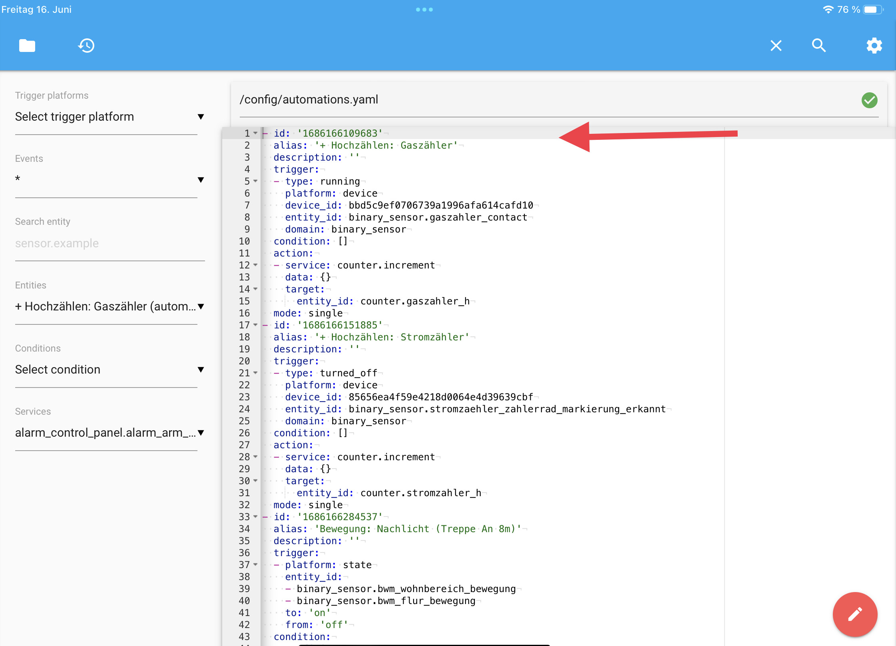Viewport: 896px width, 646px height.
Task: Collapse the automation starting at line 33
Action: tap(255, 517)
